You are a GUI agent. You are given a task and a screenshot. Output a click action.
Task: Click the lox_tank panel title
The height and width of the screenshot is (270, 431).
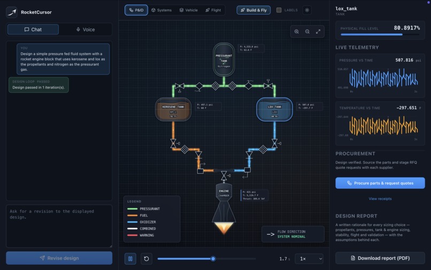pyautogui.click(x=346, y=9)
